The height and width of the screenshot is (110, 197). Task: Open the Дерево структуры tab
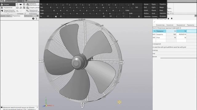tap(6, 16)
